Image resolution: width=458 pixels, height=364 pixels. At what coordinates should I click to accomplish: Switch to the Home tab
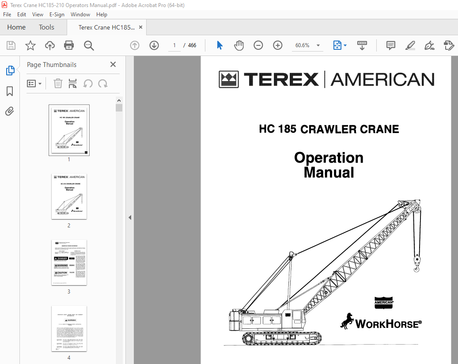click(x=16, y=27)
